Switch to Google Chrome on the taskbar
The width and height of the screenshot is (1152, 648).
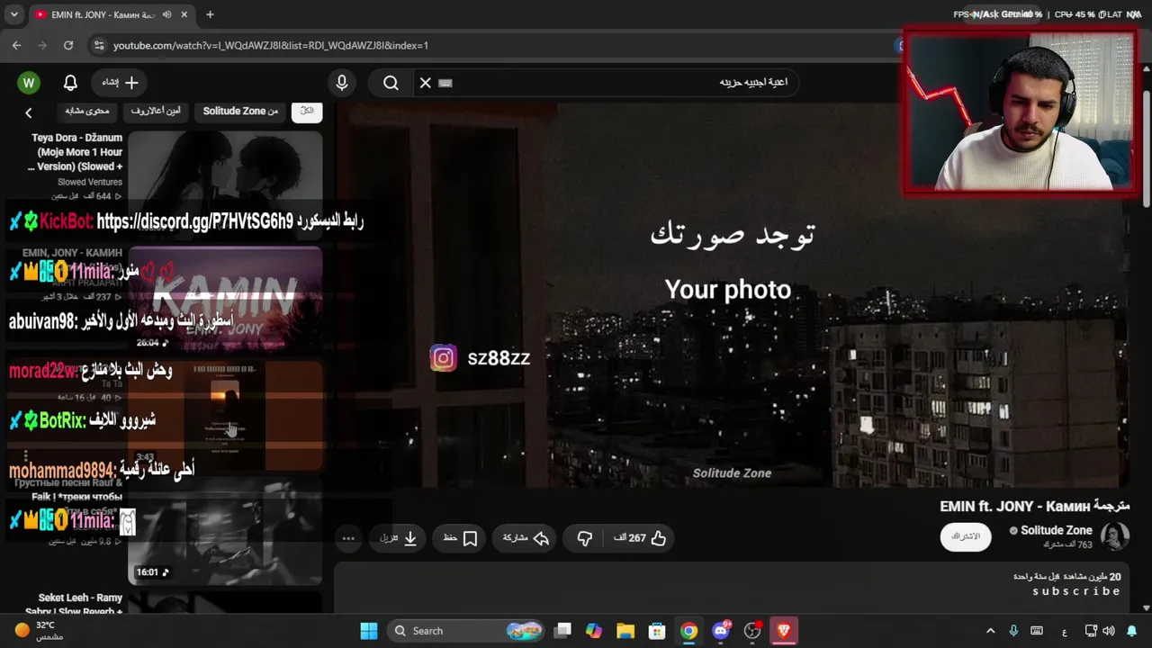pyautogui.click(x=688, y=631)
